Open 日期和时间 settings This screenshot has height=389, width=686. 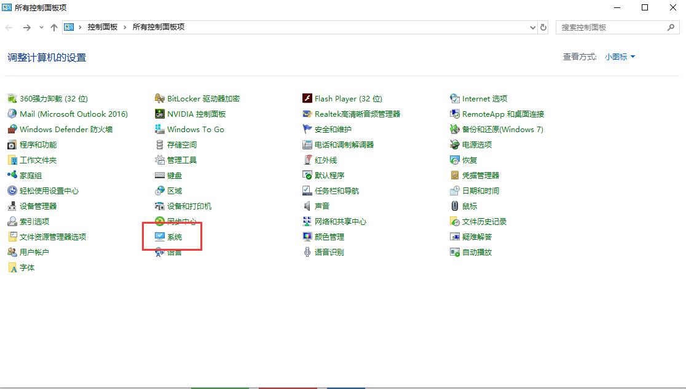(481, 191)
